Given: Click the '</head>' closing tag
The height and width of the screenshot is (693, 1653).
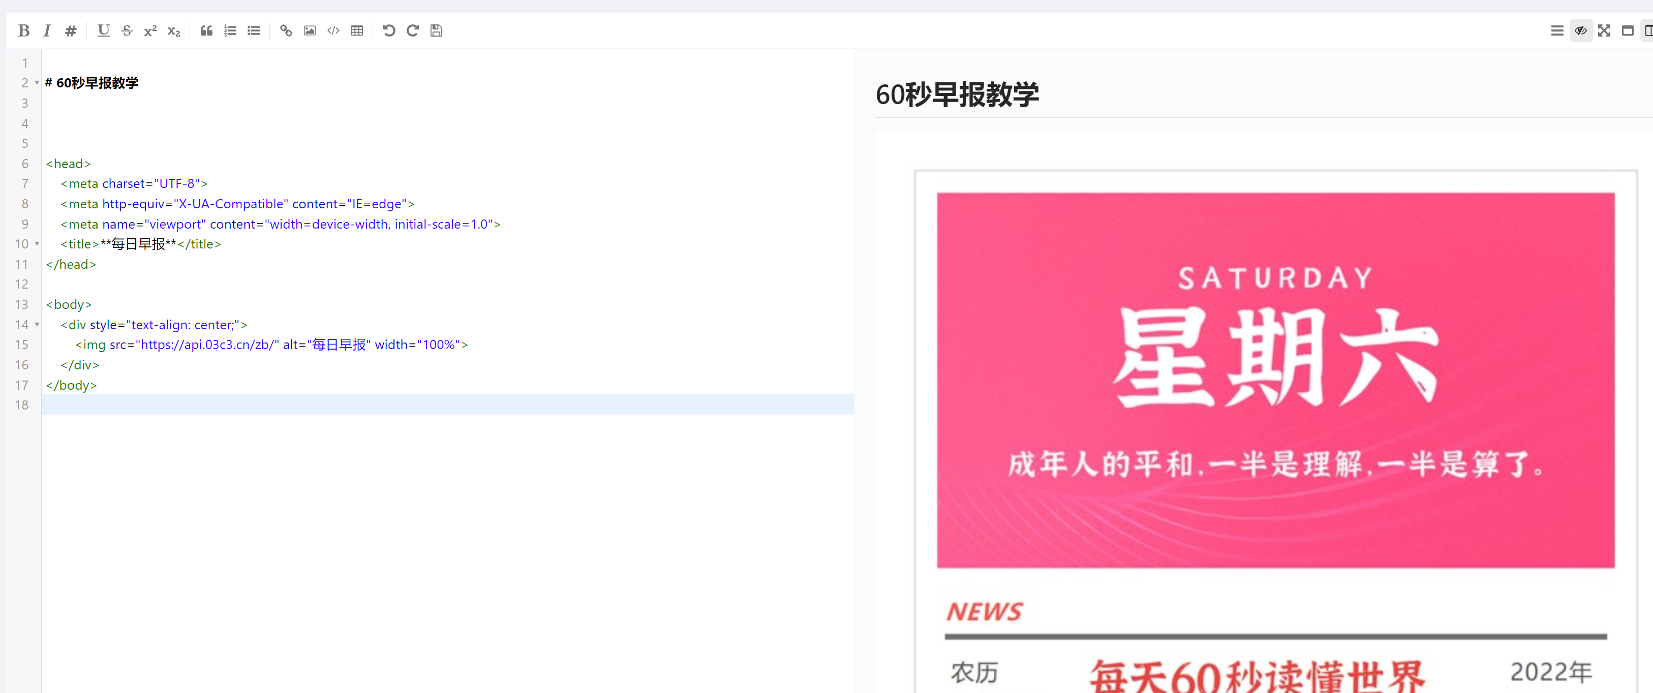Looking at the screenshot, I should 71,264.
